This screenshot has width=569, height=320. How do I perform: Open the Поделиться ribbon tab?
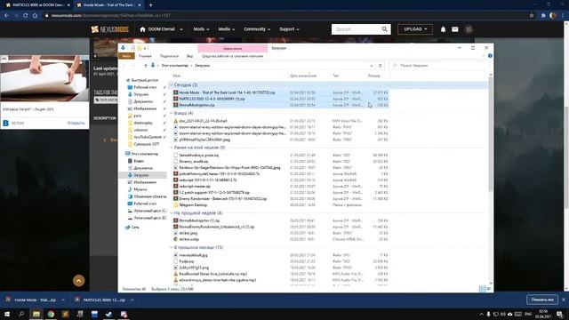tap(169, 56)
